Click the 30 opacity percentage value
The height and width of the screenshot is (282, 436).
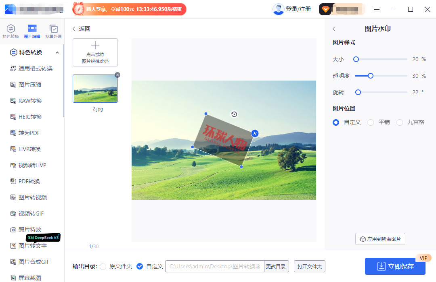click(x=415, y=76)
